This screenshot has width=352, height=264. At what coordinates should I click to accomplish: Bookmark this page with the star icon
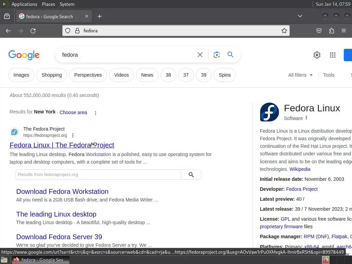pos(284,31)
